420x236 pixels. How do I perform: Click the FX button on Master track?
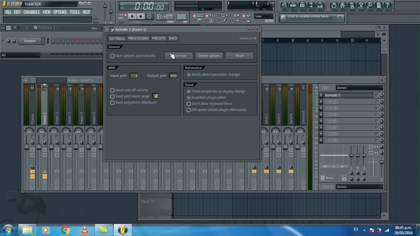(32, 176)
